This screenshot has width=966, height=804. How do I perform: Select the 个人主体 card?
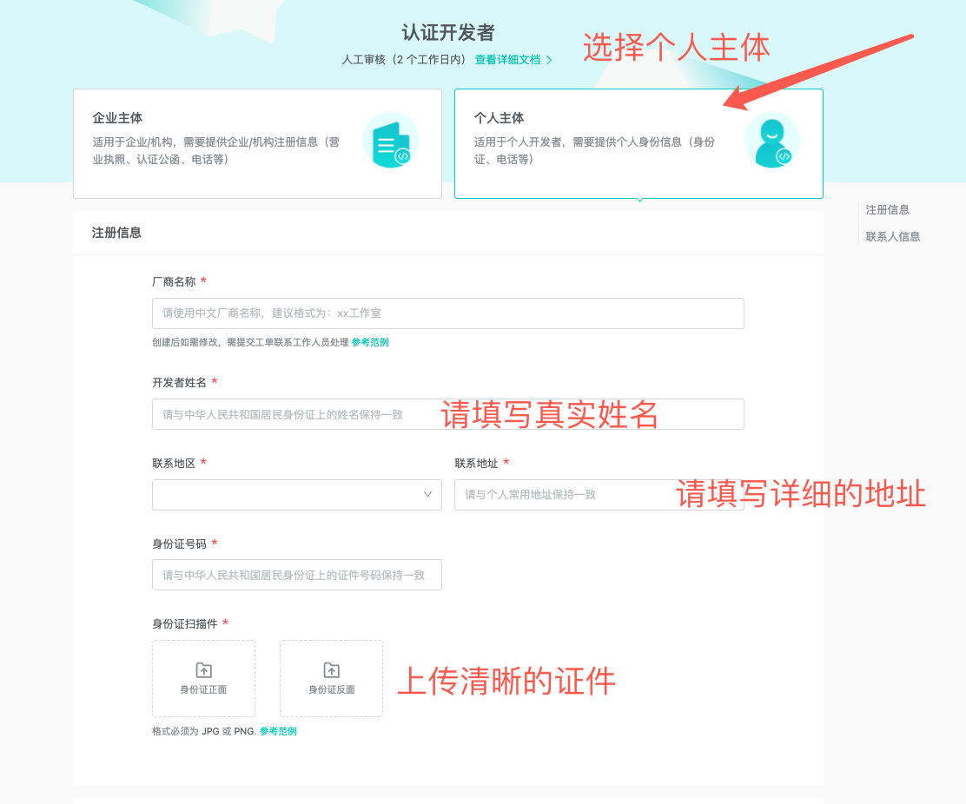[638, 143]
